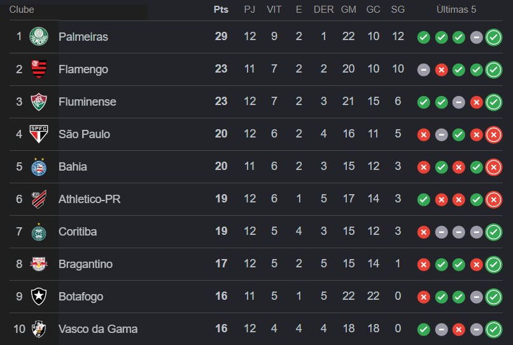The height and width of the screenshot is (345, 513).
Task: Click the São Paulo club crest icon
Action: click(x=39, y=134)
